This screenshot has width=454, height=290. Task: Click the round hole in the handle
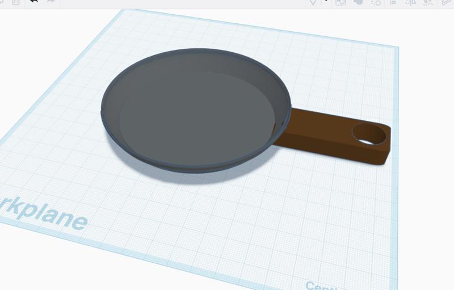pos(369,134)
